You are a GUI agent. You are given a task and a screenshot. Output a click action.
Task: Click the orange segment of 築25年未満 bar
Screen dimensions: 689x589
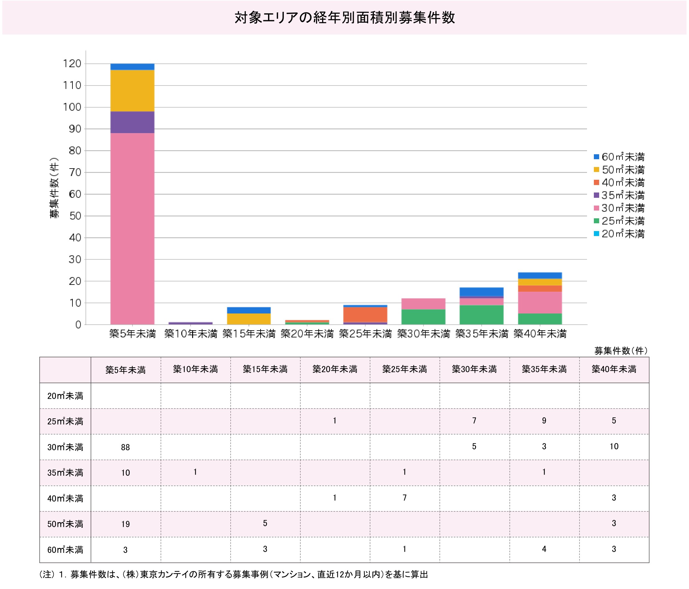[365, 315]
